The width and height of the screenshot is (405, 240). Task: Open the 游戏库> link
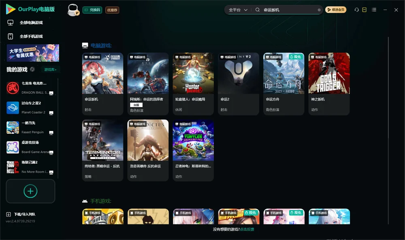click(x=50, y=70)
